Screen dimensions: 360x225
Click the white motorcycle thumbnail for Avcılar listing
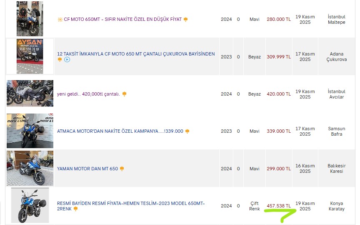coord(30,93)
